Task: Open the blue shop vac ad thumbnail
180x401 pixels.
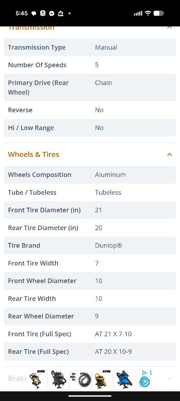Action: click(x=124, y=380)
